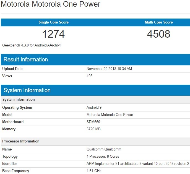
Task: Click the gray System Information subheader row
Action: pos(95,100)
